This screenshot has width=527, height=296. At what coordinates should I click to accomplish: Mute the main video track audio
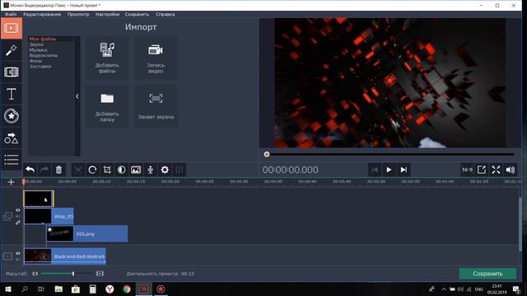[18, 260]
